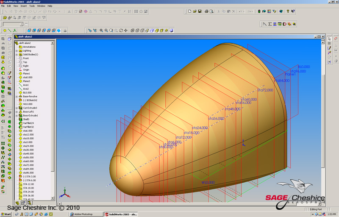The height and width of the screenshot is (217, 339).
Task: Toggle Zoom to Area tool
Action: (106, 31)
